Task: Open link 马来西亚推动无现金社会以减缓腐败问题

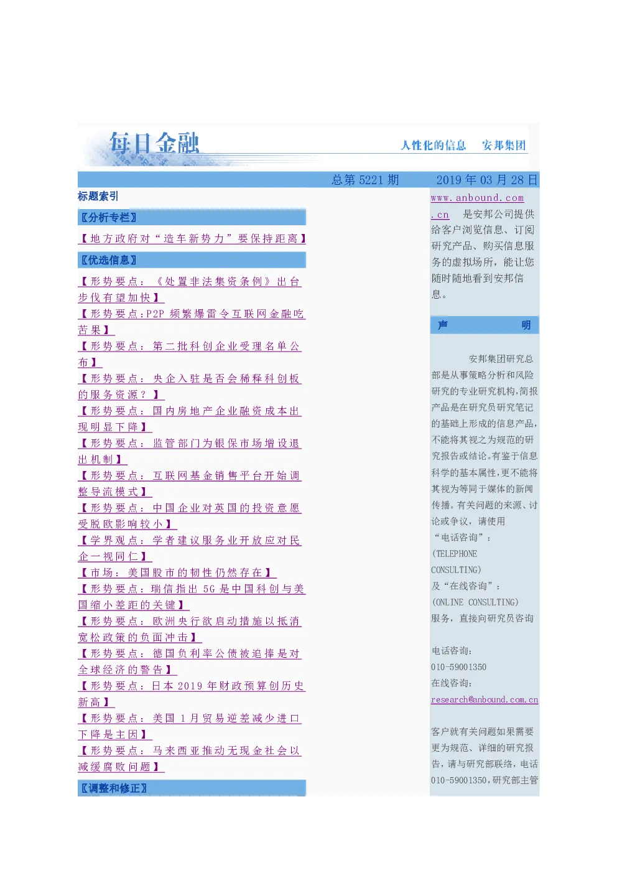Action: [x=190, y=759]
